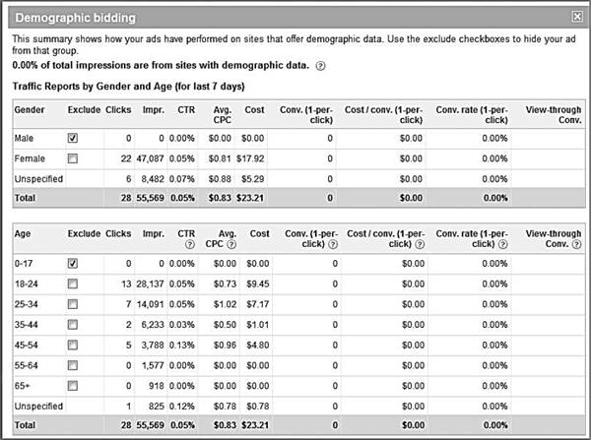Exclude the 18-24 age group
Image resolution: width=591 pixels, height=440 pixels.
(x=73, y=283)
